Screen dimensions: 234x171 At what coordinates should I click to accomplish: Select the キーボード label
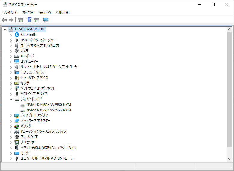pyautogui.click(x=27, y=56)
